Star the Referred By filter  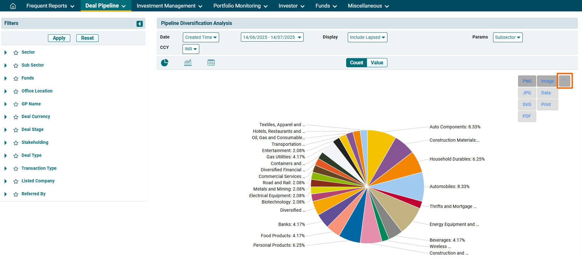coord(16,194)
